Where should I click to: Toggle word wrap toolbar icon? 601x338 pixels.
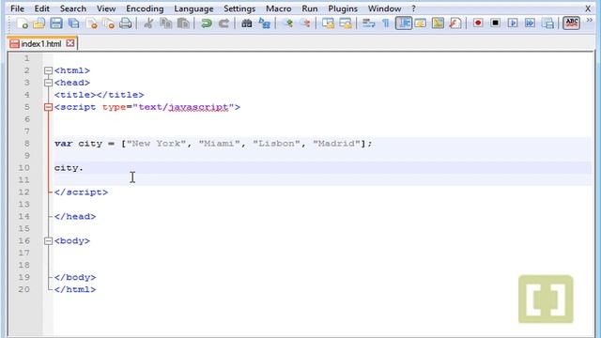click(369, 23)
